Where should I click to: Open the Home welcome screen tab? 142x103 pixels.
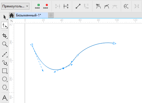(12, 15)
